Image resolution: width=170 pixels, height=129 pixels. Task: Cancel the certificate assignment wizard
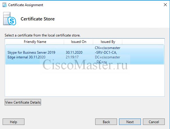click(x=154, y=122)
